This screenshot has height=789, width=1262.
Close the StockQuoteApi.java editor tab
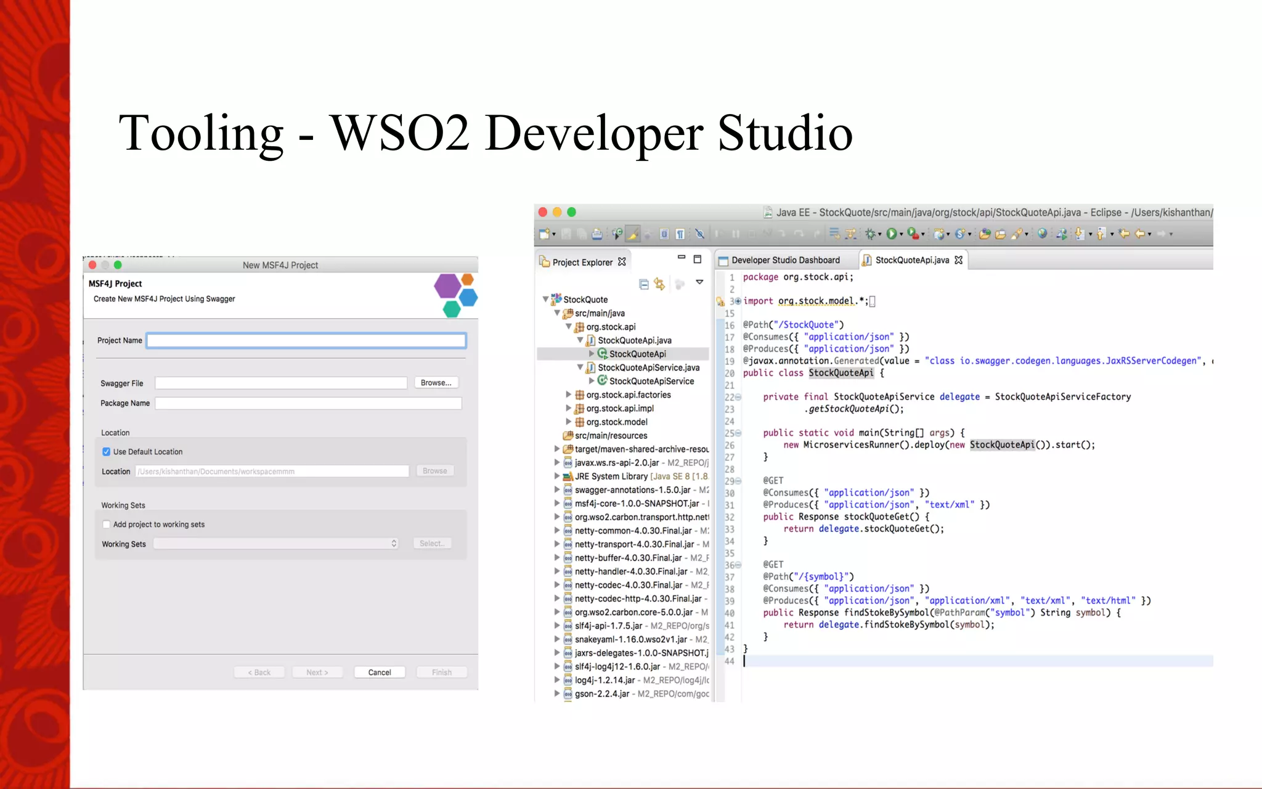[959, 260]
